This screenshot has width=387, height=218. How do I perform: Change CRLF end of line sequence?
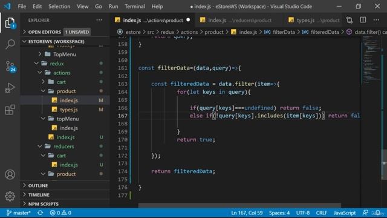pos(321,213)
